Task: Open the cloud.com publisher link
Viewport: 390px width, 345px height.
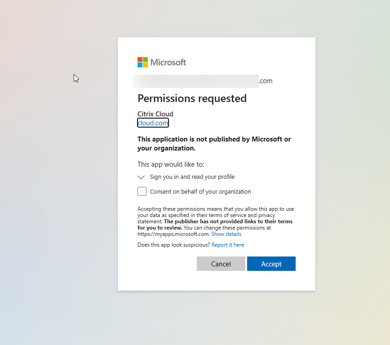Action: click(x=153, y=123)
